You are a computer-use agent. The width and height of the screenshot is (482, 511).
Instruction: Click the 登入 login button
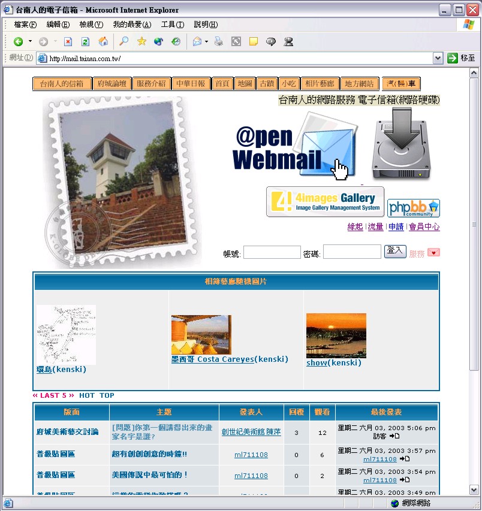pyautogui.click(x=395, y=251)
